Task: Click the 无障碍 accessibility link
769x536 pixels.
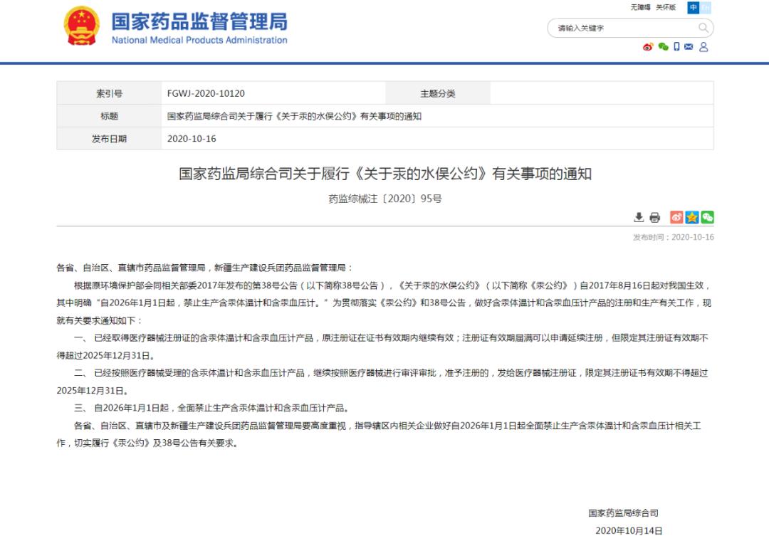Action: point(640,8)
